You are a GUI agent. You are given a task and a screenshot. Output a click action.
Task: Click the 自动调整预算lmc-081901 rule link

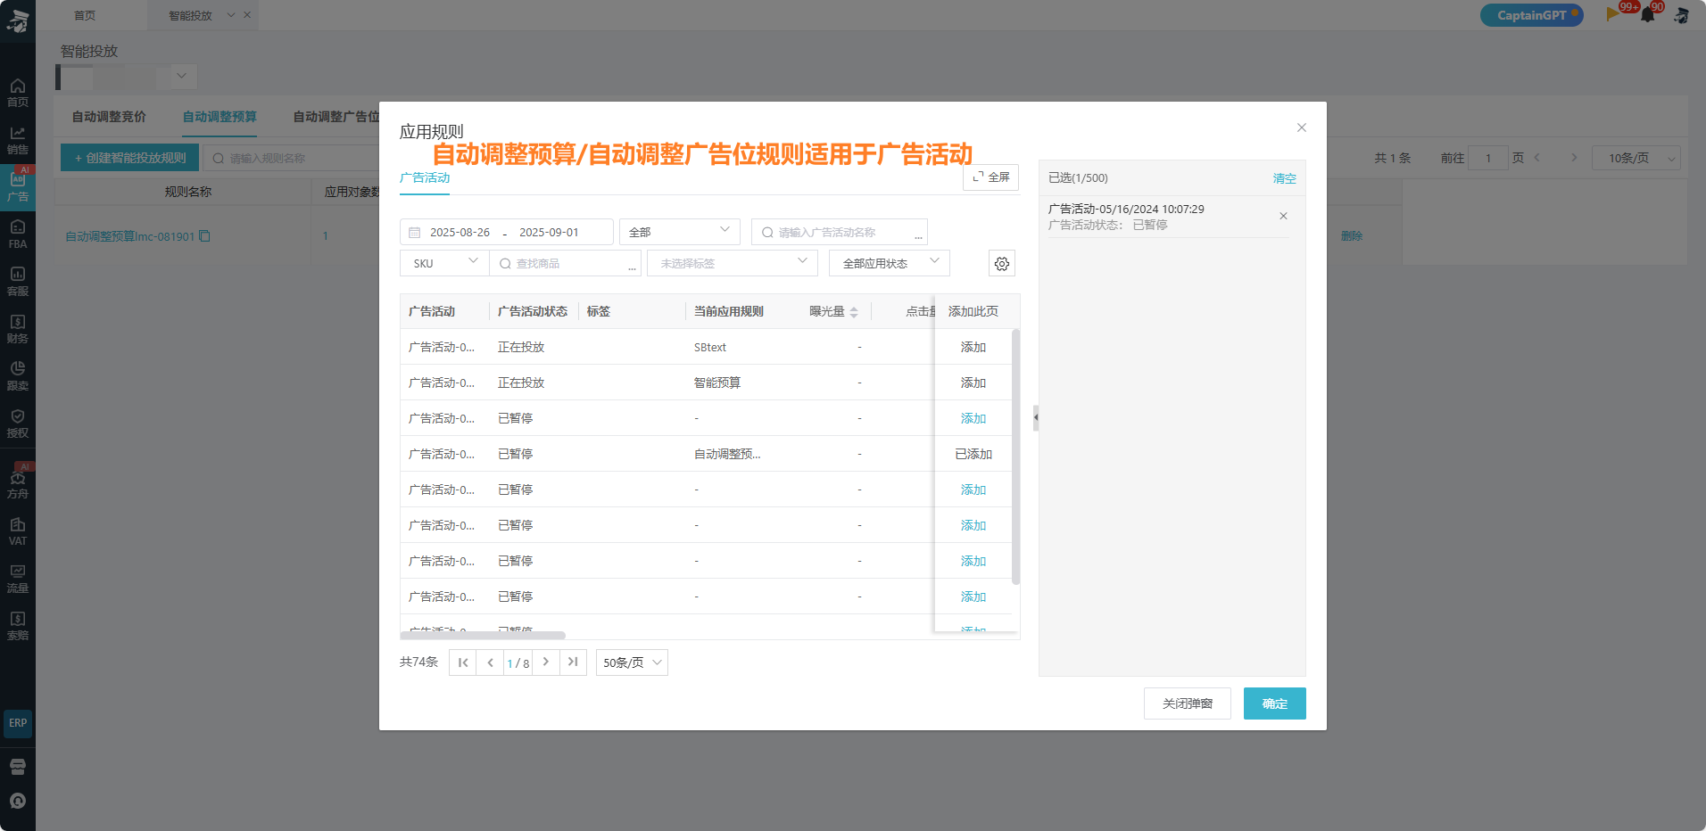tap(129, 236)
